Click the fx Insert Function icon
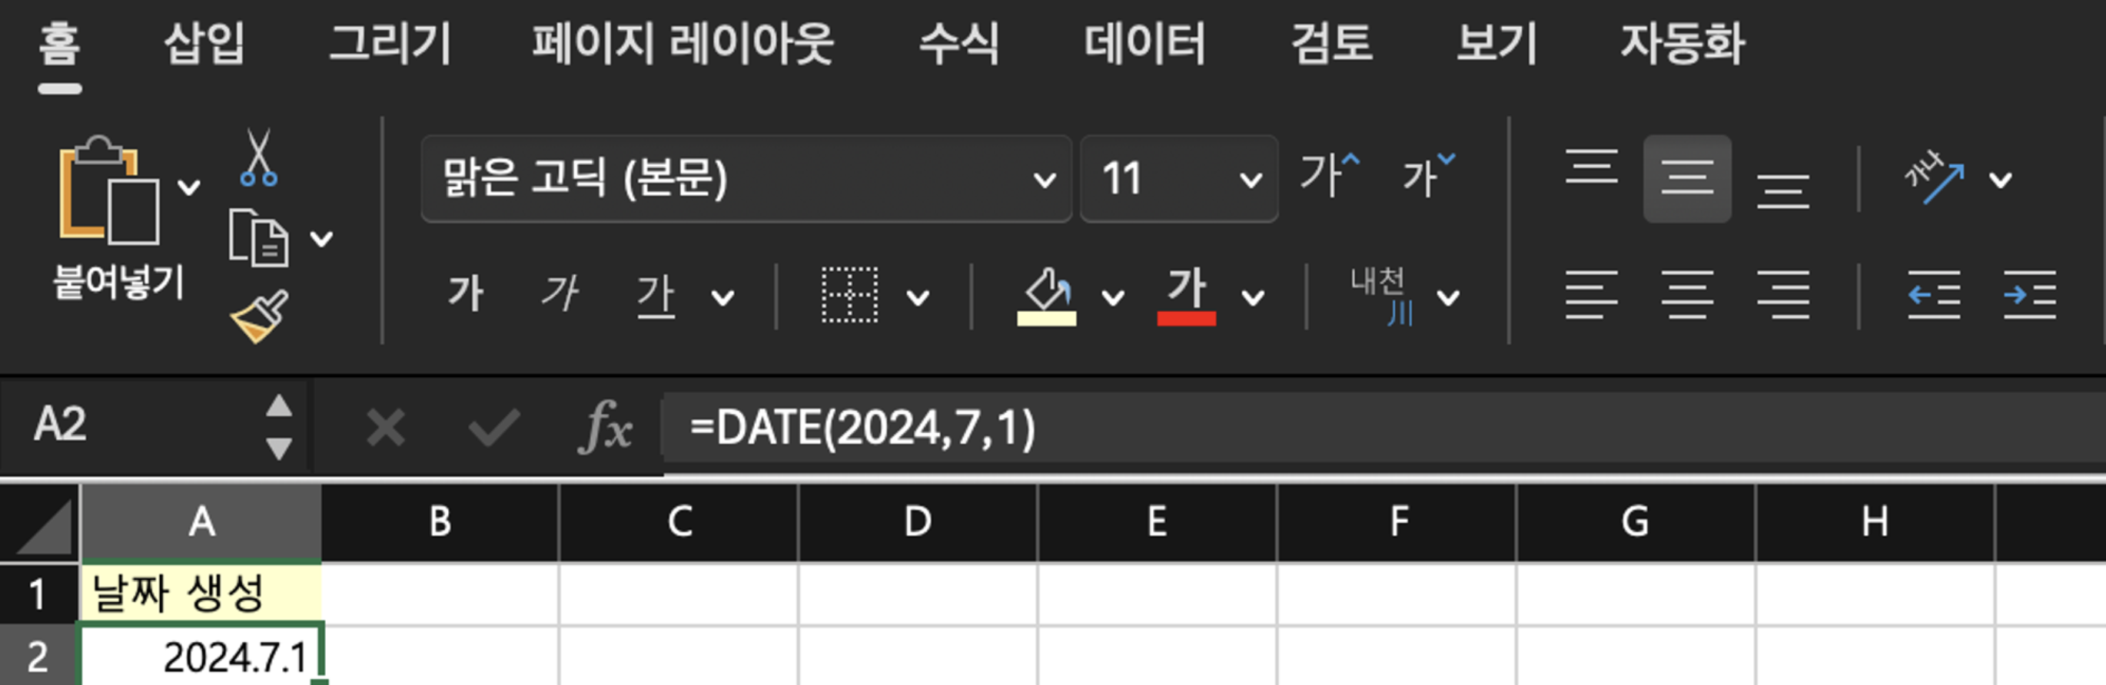The image size is (2106, 685). pyautogui.click(x=605, y=426)
